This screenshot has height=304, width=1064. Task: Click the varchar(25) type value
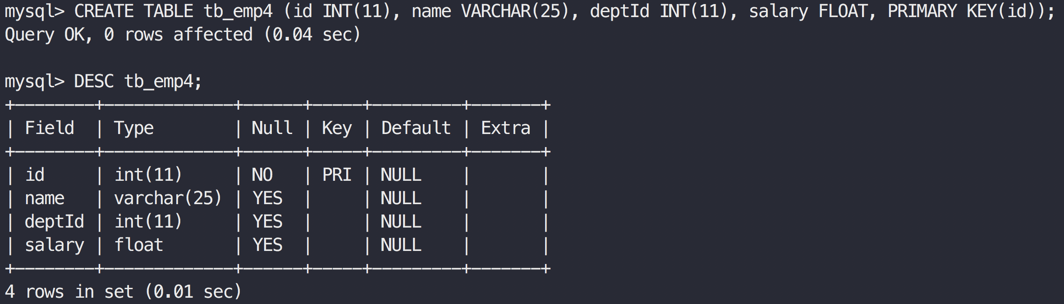pyautogui.click(x=168, y=198)
